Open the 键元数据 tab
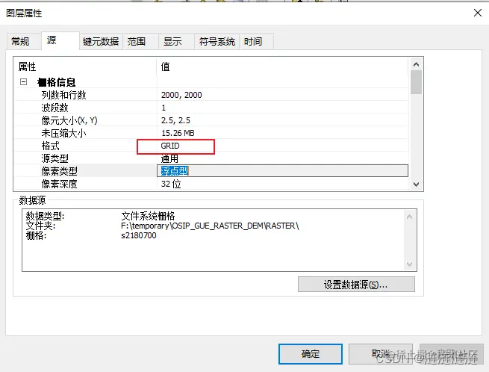This screenshot has width=489, height=372. pos(101,41)
